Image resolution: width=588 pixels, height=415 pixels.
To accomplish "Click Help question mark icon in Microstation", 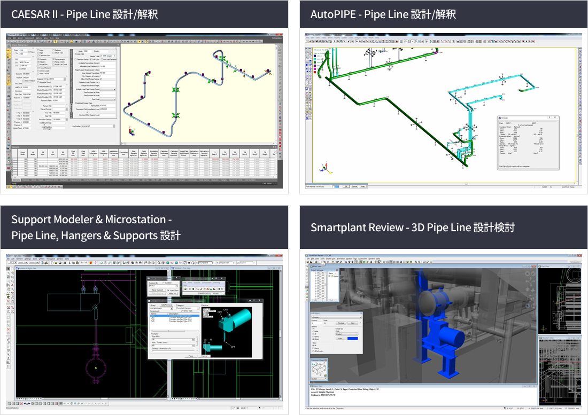I will [96, 263].
